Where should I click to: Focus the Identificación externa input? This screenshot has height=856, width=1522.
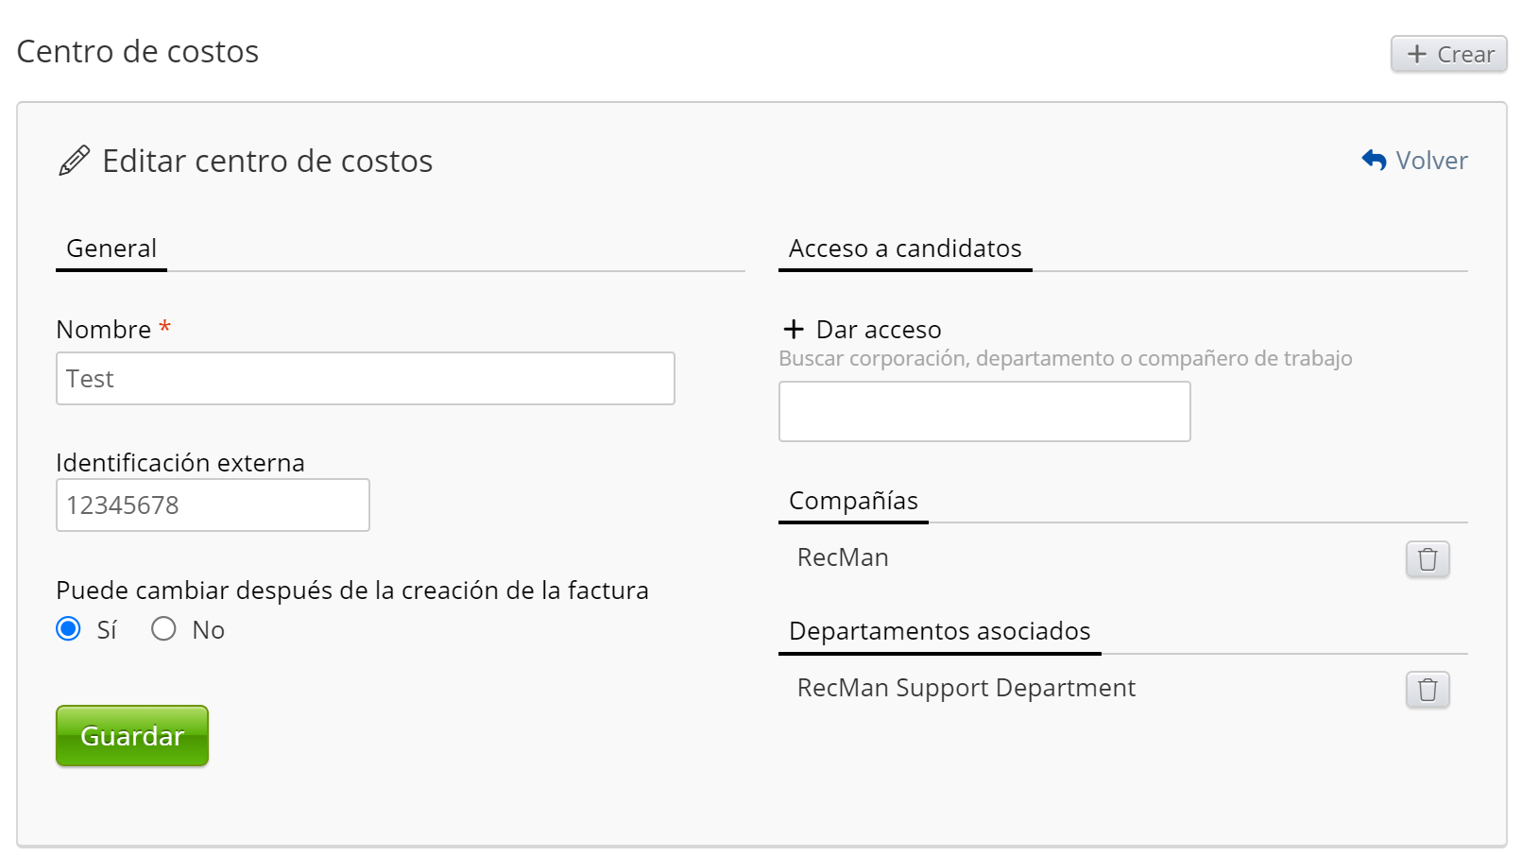[213, 505]
